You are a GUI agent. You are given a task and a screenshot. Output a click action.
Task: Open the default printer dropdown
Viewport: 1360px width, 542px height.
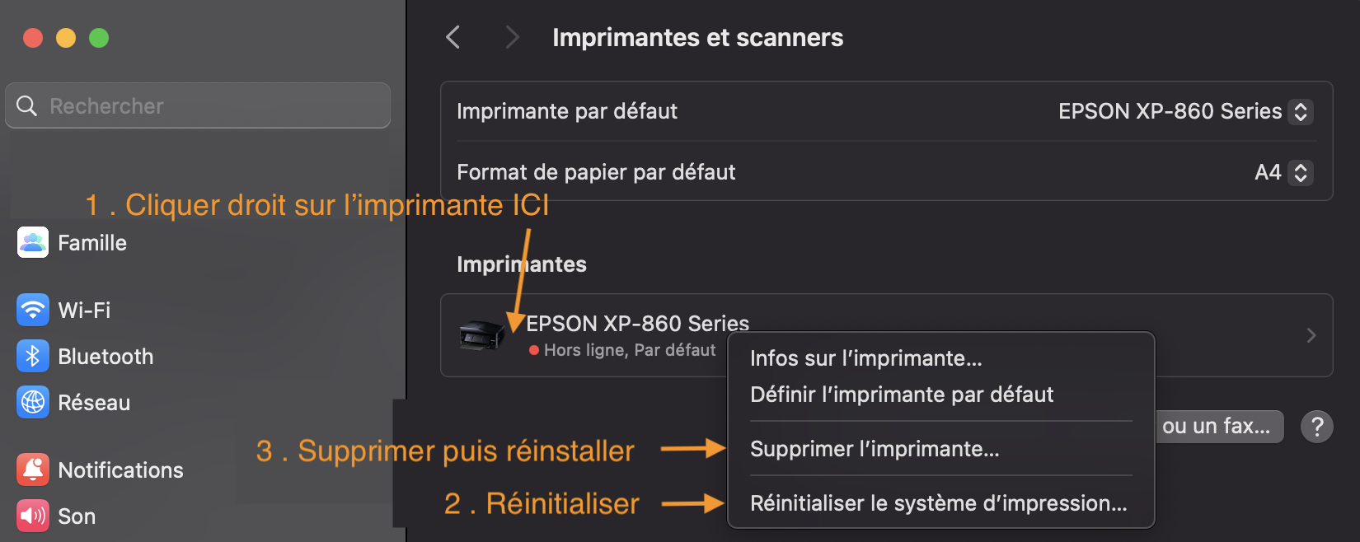pos(1300,111)
